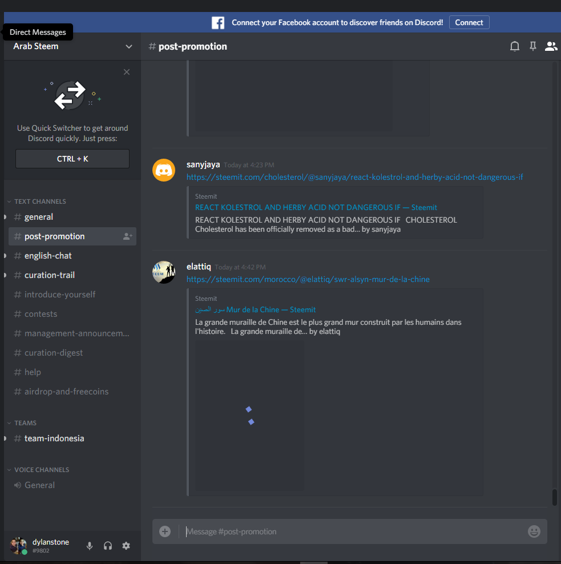Click timestamp Today at 4:42 PM
Screen dimensions: 561x564
point(240,267)
